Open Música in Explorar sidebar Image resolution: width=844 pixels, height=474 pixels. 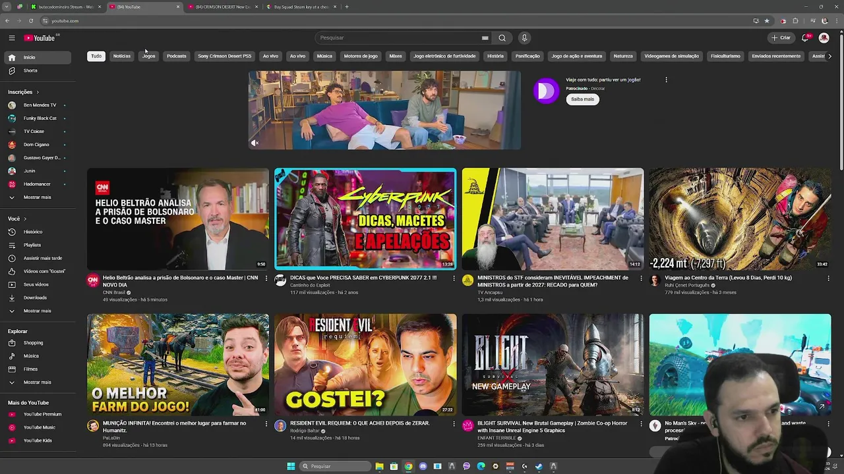tap(36, 355)
